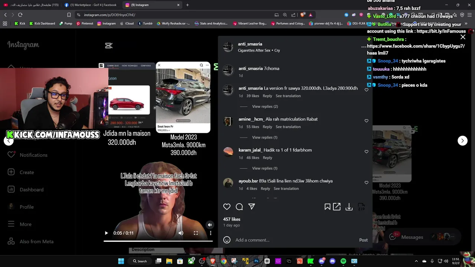Save the post with bookmark icon
The width and height of the screenshot is (475, 267).
point(327,207)
